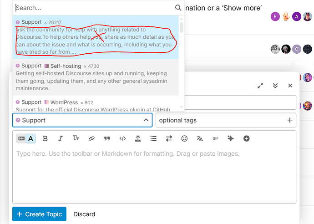This screenshot has width=314, height=224.
Task: Click Create Topic button
Action: click(x=39, y=214)
